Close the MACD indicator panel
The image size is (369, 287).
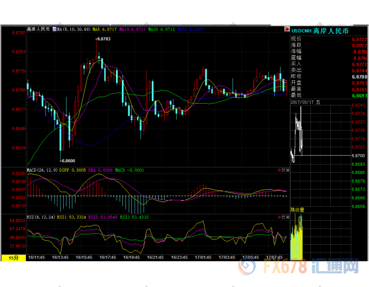pyautogui.click(x=288, y=170)
